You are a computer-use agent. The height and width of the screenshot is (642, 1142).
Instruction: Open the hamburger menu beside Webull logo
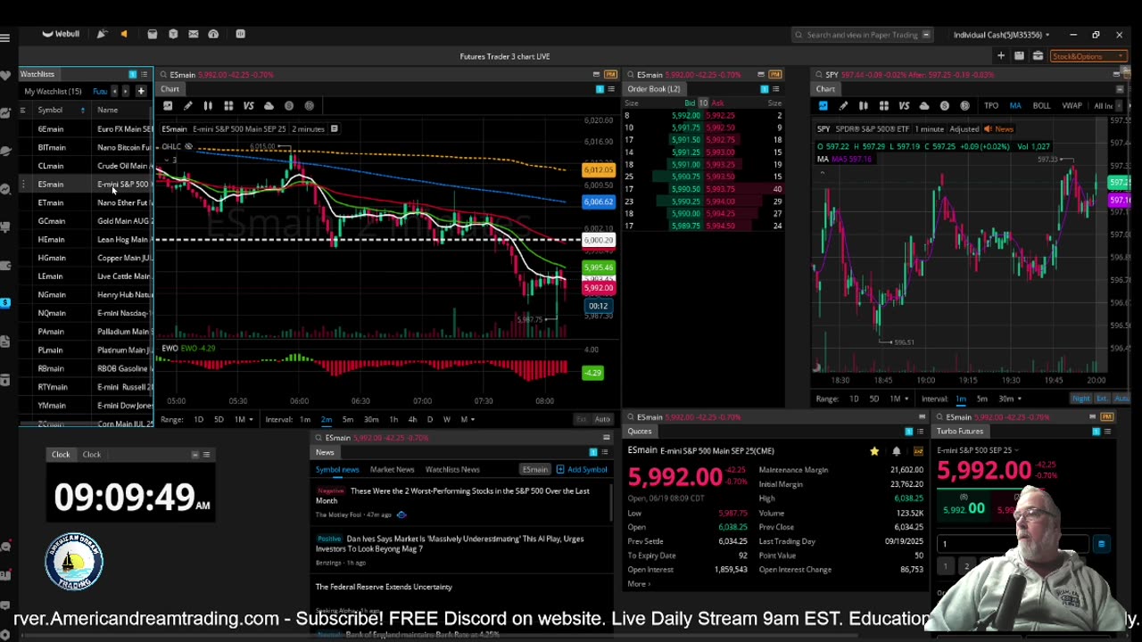click(x=5, y=37)
